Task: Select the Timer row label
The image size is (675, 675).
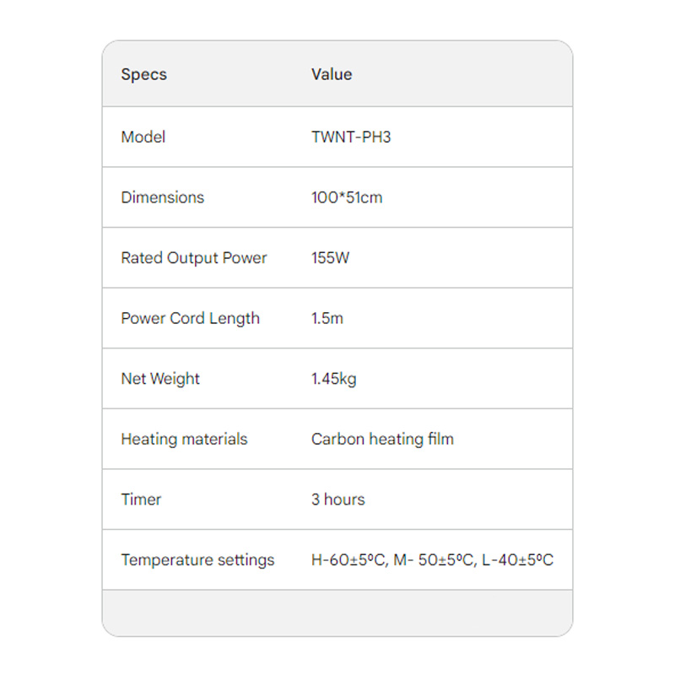Action: [x=141, y=499]
